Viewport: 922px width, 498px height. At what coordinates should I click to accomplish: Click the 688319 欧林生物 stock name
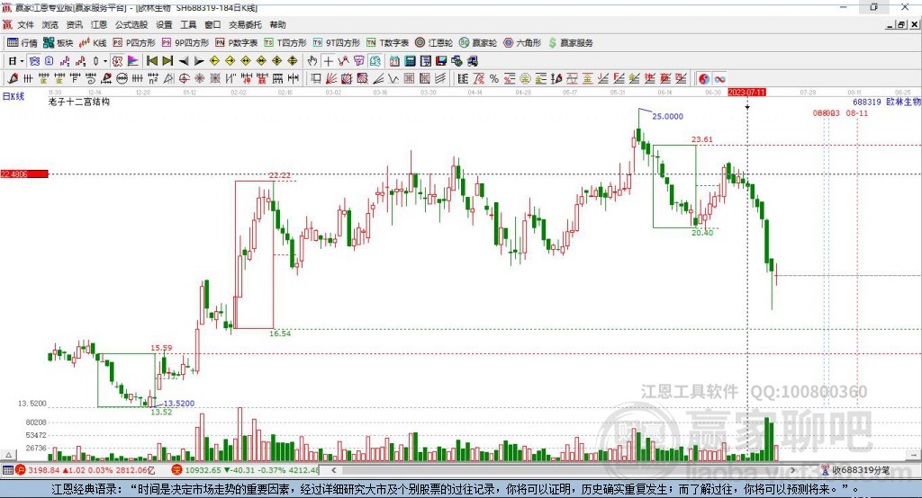point(887,102)
